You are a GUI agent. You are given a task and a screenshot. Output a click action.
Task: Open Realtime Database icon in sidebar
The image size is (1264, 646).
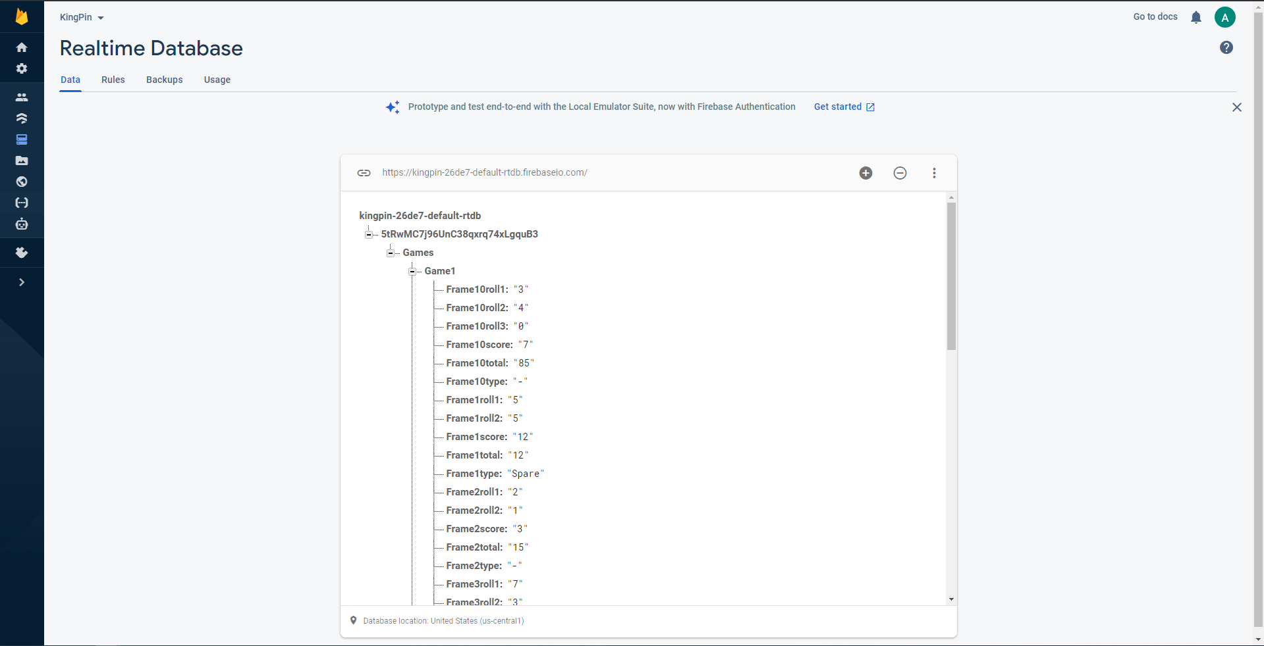click(22, 139)
